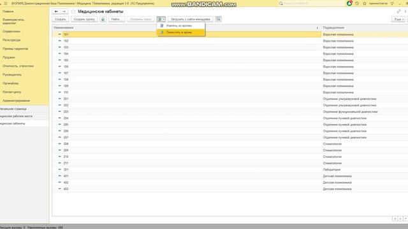Open the Ещё dropdown menu
The height and width of the screenshot is (229, 408).
pos(398,19)
